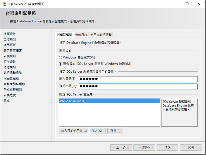Click 授權條款 step in sidebar
Screen dimensions: 206x155
pos(10,34)
